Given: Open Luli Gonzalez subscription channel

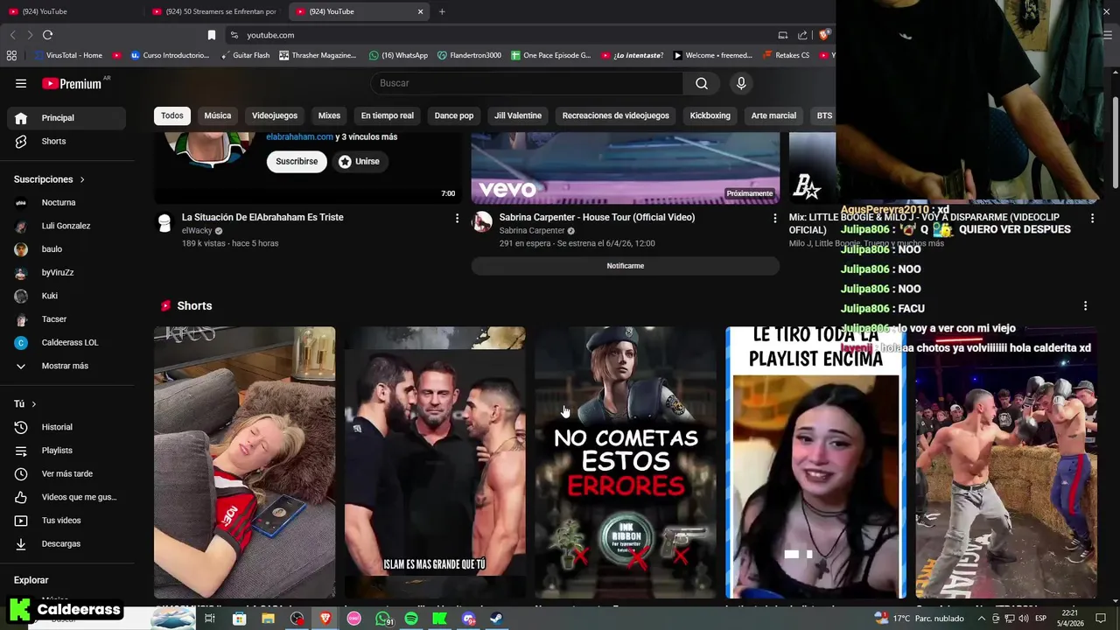Looking at the screenshot, I should 66,226.
